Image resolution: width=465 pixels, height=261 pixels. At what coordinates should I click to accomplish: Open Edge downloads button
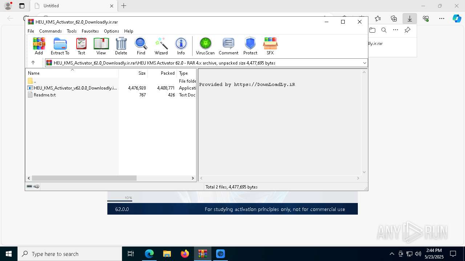410,18
